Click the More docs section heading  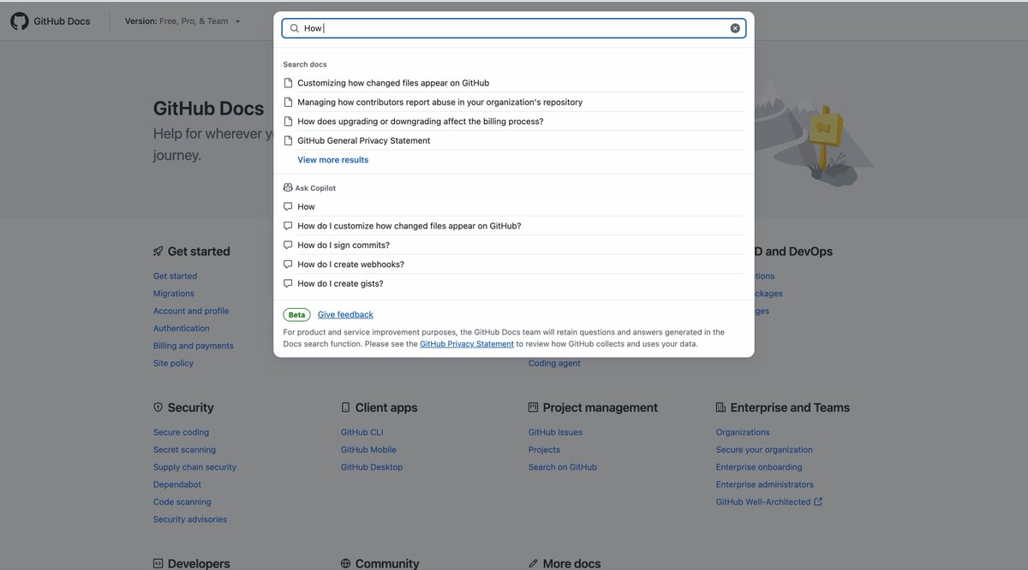pyautogui.click(x=571, y=563)
